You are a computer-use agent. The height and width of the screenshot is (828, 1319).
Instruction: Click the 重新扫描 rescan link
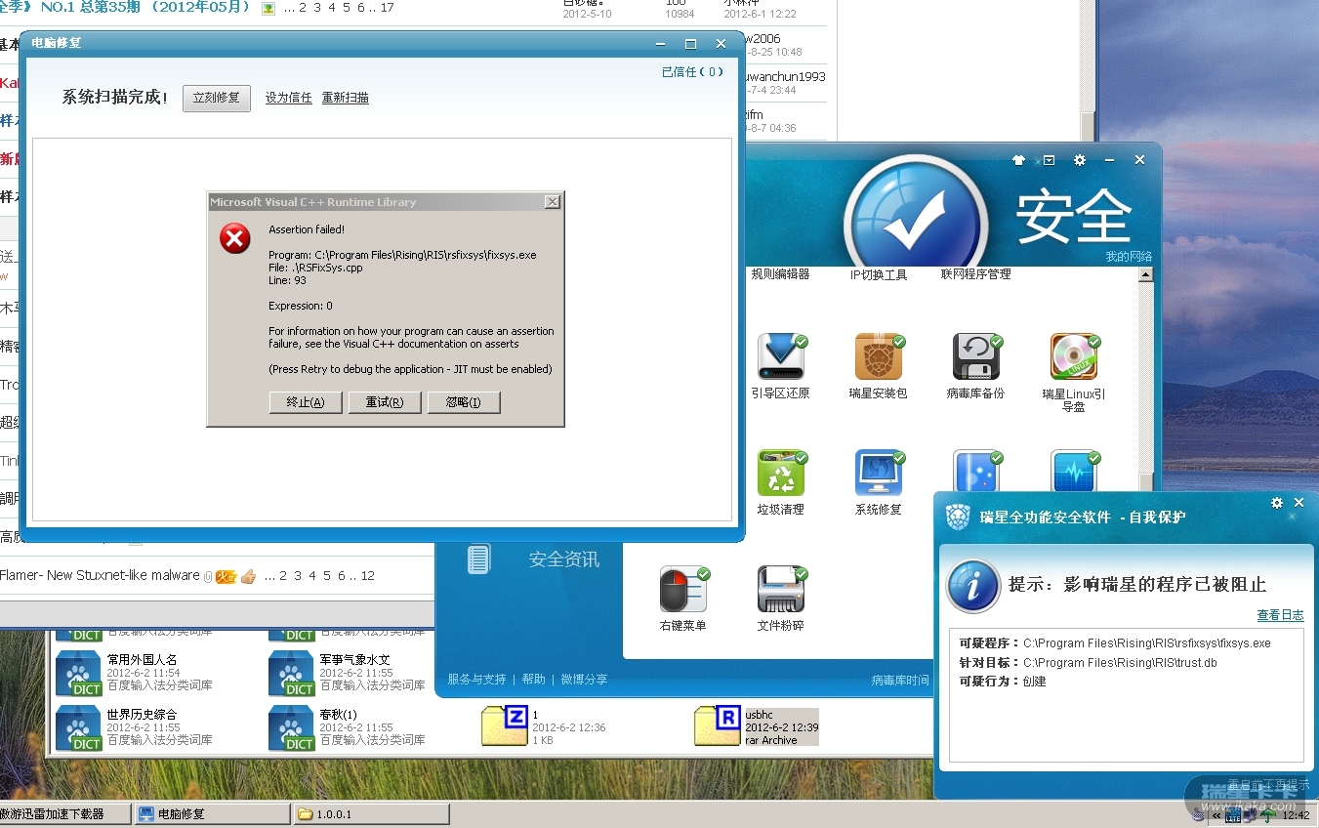[x=346, y=98]
